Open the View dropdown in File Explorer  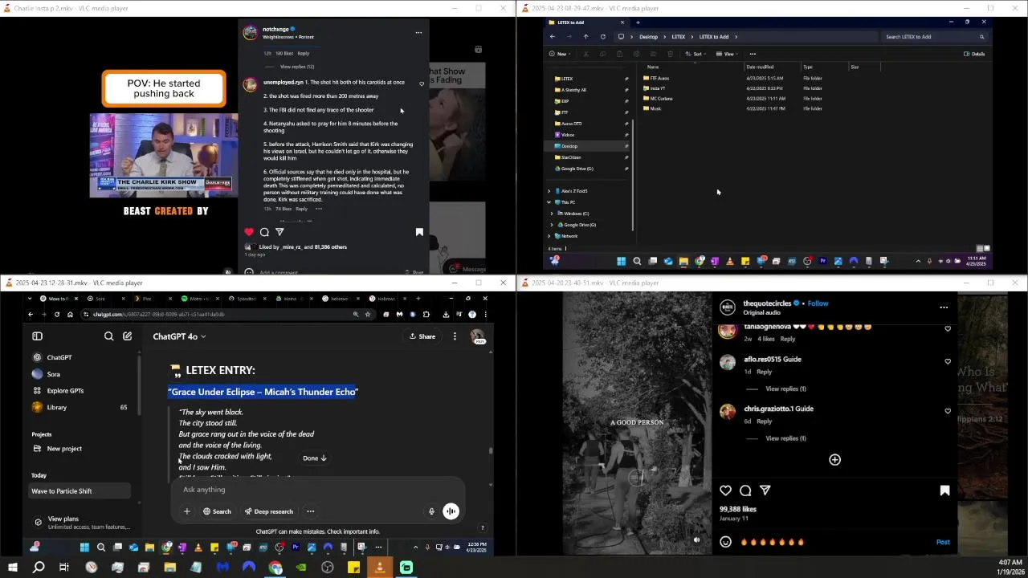pyautogui.click(x=728, y=54)
